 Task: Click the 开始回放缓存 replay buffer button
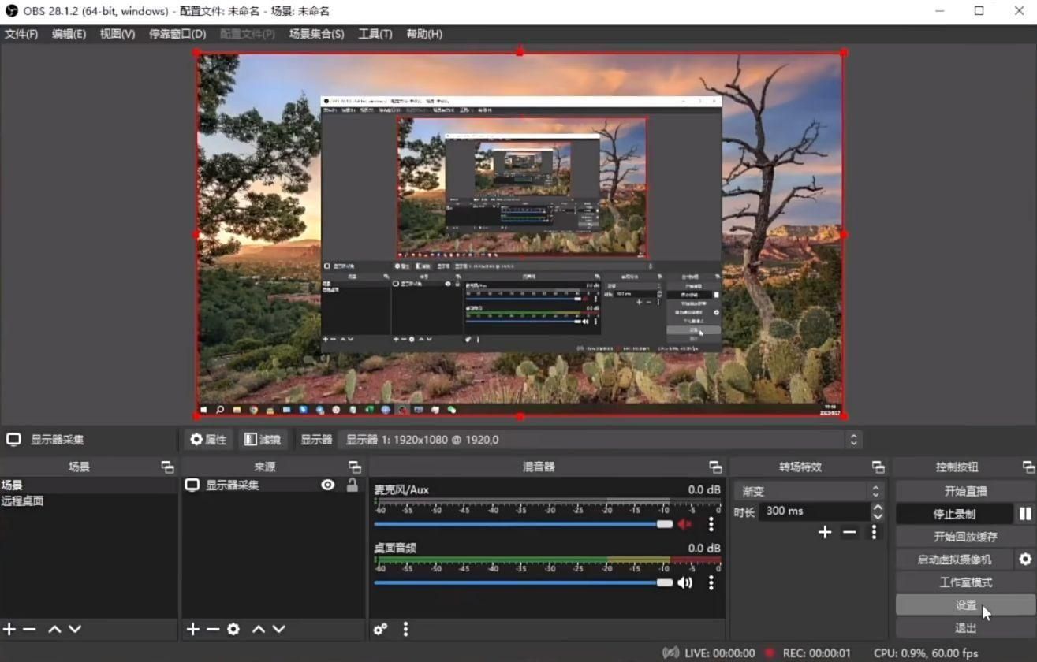point(965,537)
